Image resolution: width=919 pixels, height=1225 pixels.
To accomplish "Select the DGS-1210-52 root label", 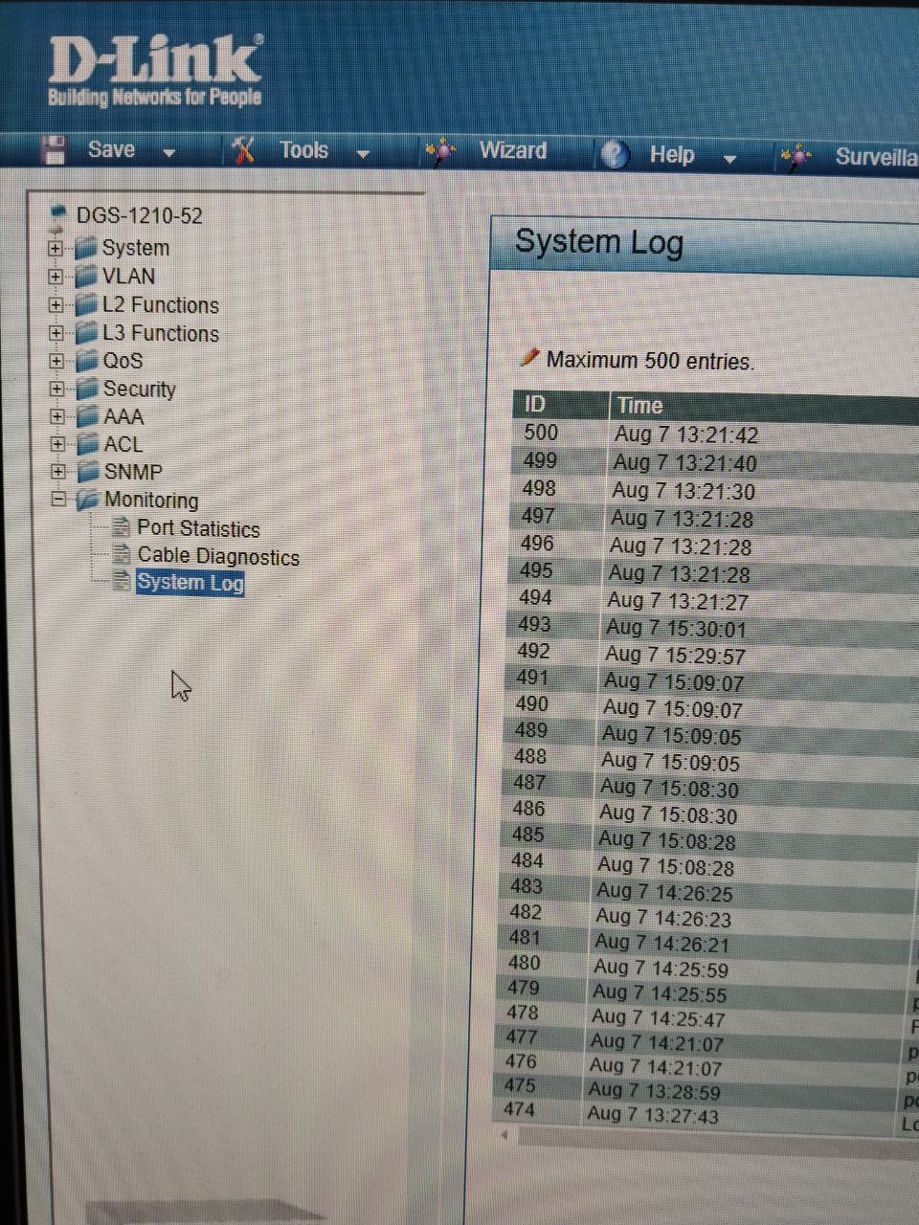I will [x=140, y=215].
